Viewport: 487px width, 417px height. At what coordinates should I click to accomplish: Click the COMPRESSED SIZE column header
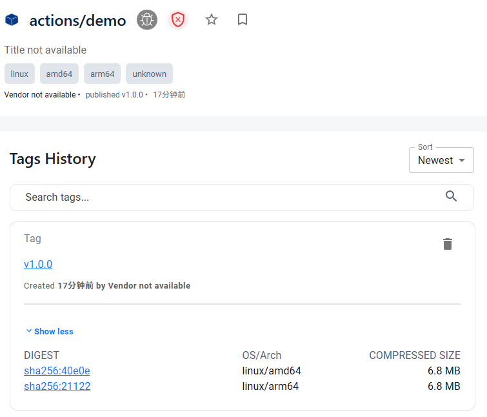(415, 355)
